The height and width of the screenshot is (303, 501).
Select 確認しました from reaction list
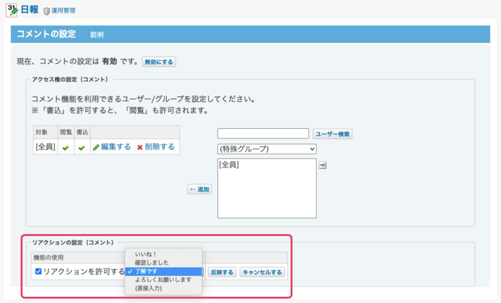click(163, 263)
